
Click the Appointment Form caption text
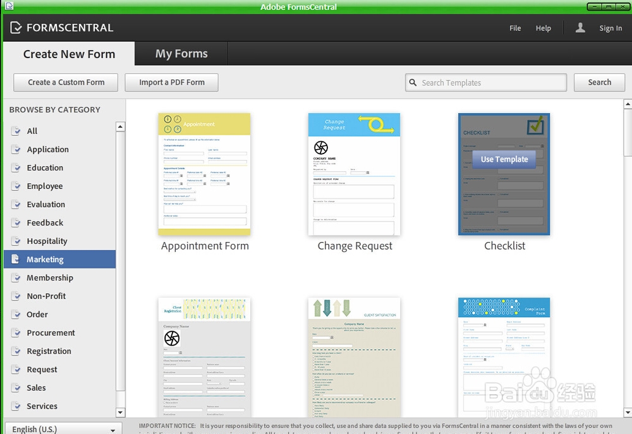coord(205,246)
